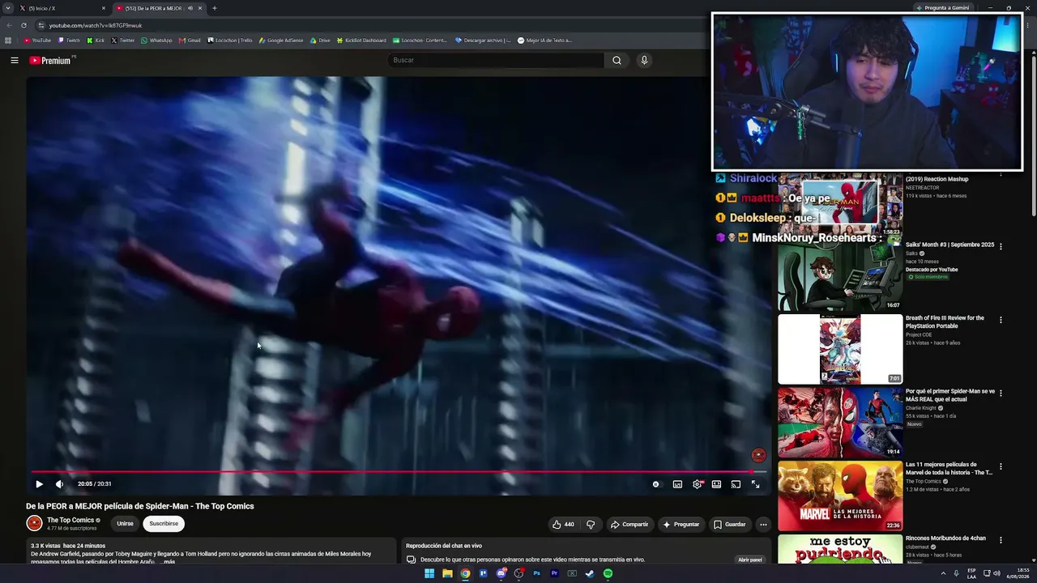Click the Suscribirse button
The width and height of the screenshot is (1037, 583).
pos(164,524)
